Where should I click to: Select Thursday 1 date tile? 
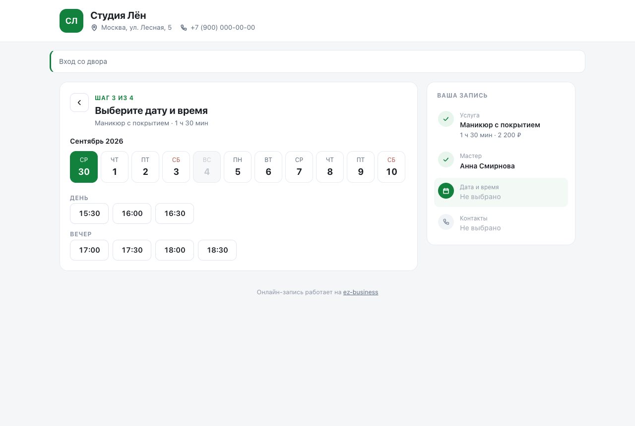[x=115, y=167]
